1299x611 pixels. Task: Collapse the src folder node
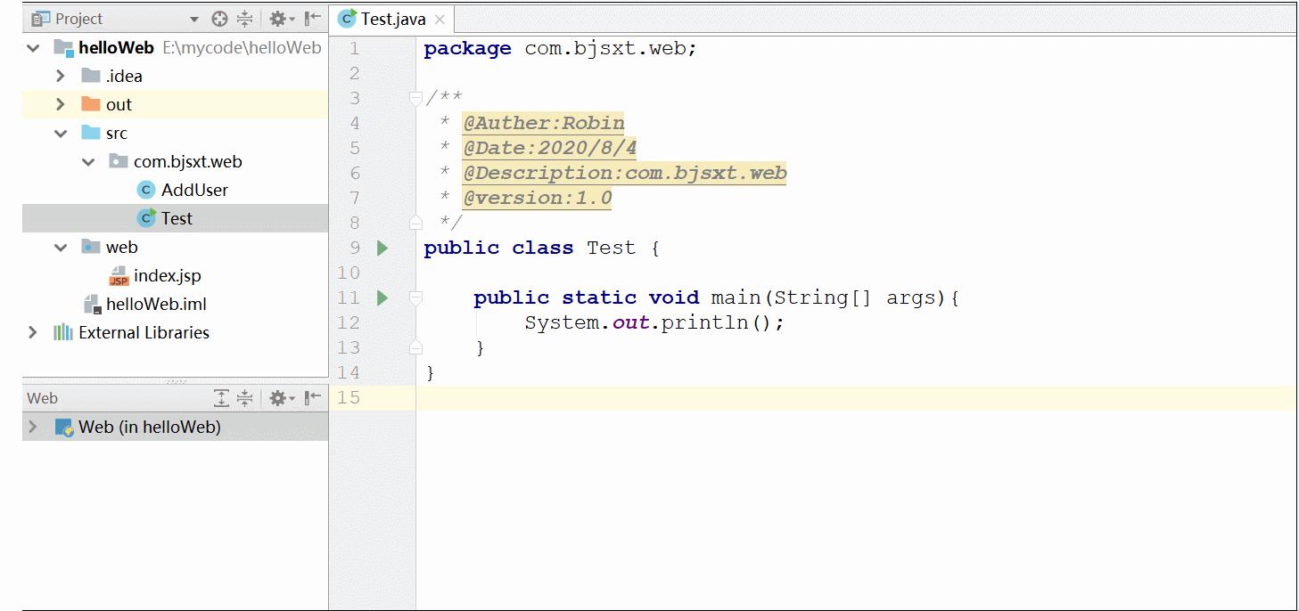click(61, 133)
